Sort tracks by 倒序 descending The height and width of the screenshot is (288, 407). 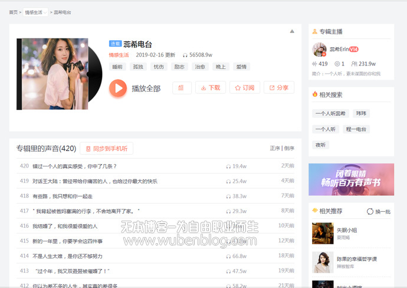pos(289,148)
